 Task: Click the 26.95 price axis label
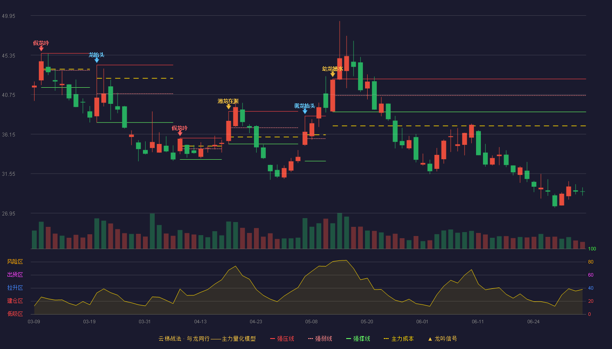tap(8, 213)
